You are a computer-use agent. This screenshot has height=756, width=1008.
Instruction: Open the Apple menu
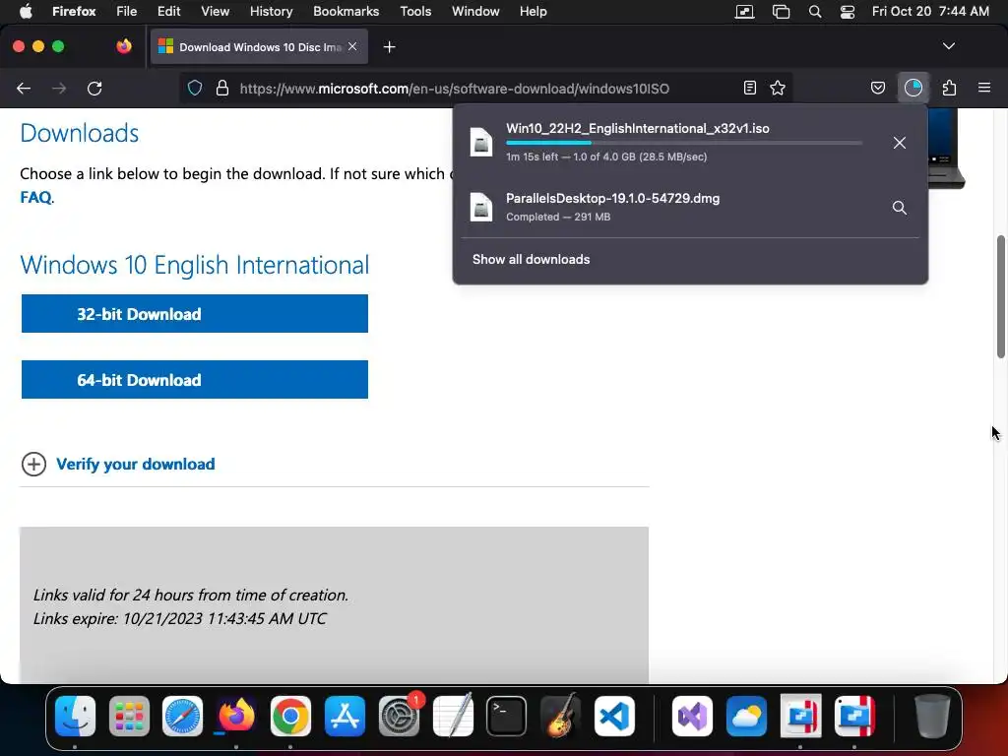[26, 12]
